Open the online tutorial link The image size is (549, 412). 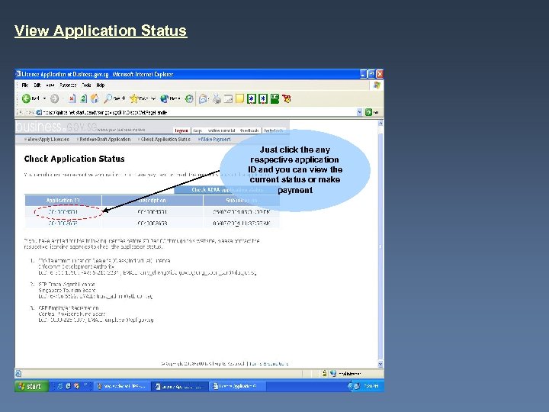[x=221, y=130]
